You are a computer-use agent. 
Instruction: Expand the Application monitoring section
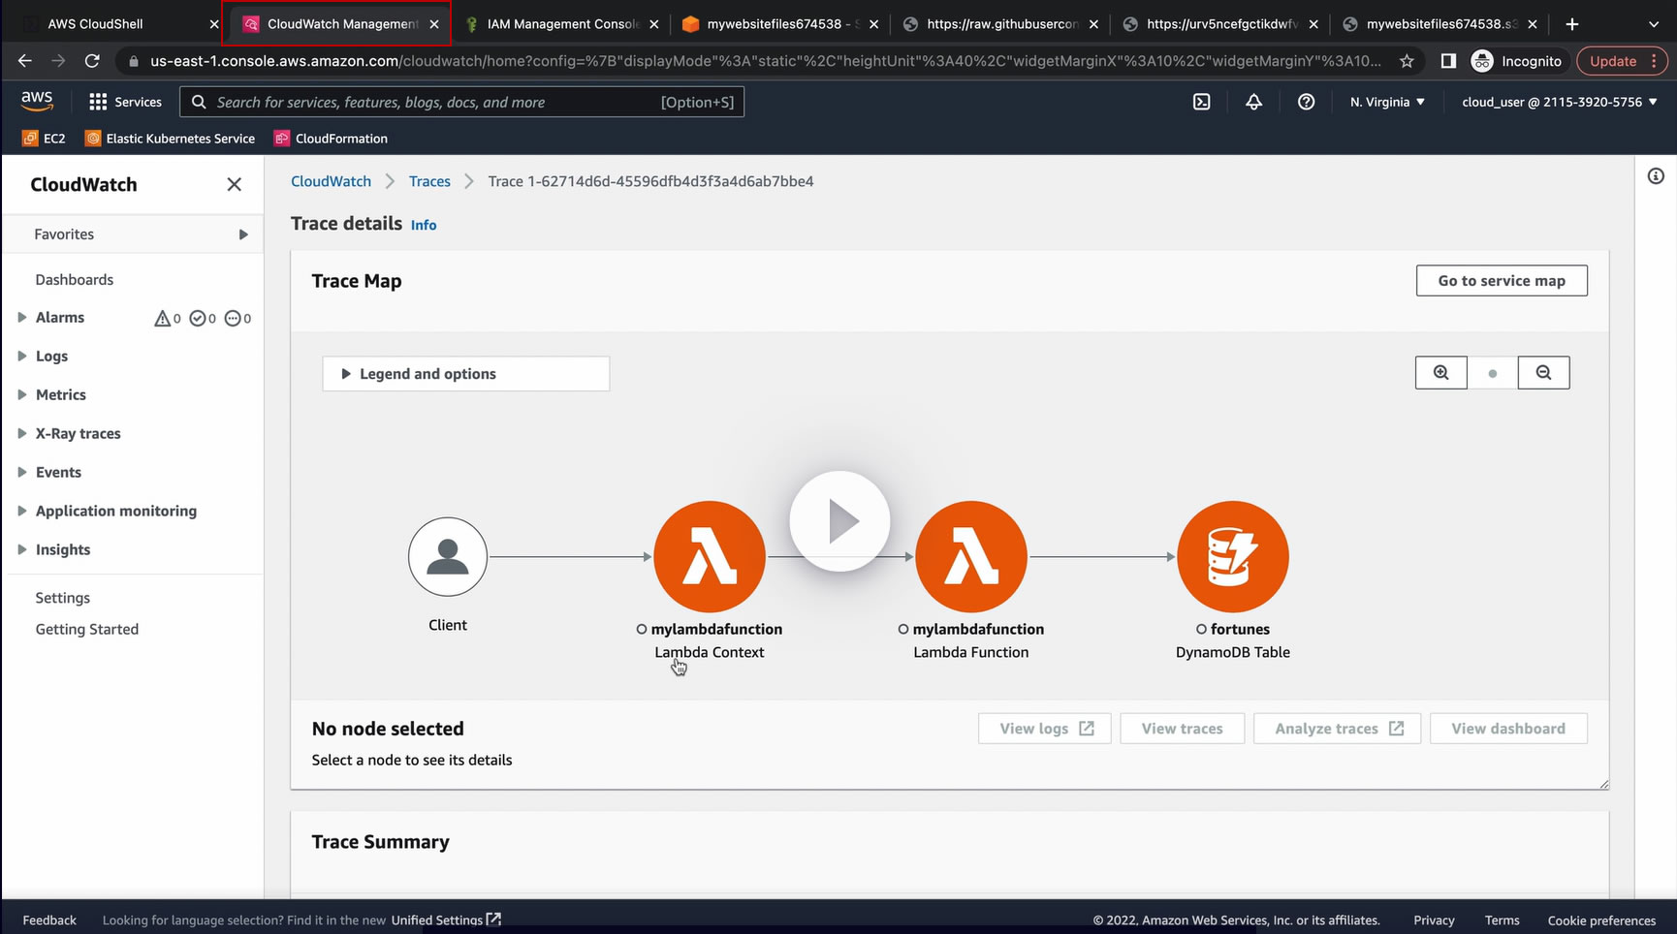point(22,512)
